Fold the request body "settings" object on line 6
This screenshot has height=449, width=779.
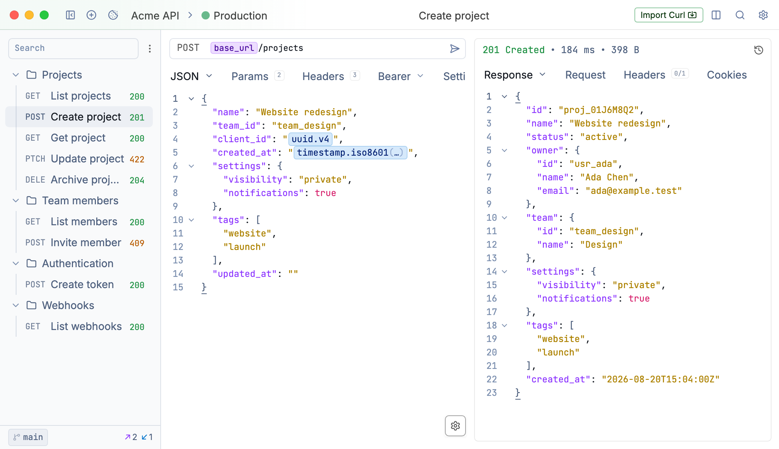[191, 166]
